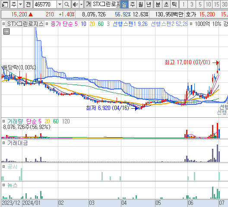228x207 pixels.
Task: Toggle the square marker beside STX그린로지스 label
Action: 3,24
